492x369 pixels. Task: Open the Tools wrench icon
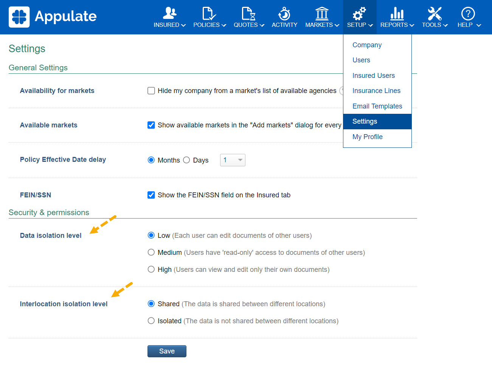pyautogui.click(x=435, y=13)
